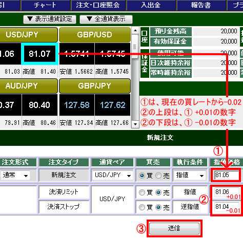Image resolution: width=243 pixels, height=239 pixels.
Task: Switch to the 入出金 tab
Action: click(x=151, y=5)
